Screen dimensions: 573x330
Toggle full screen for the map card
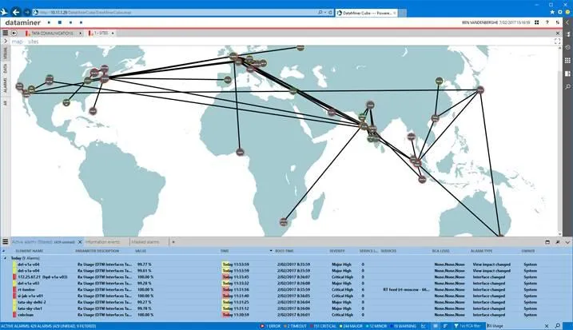[557, 42]
